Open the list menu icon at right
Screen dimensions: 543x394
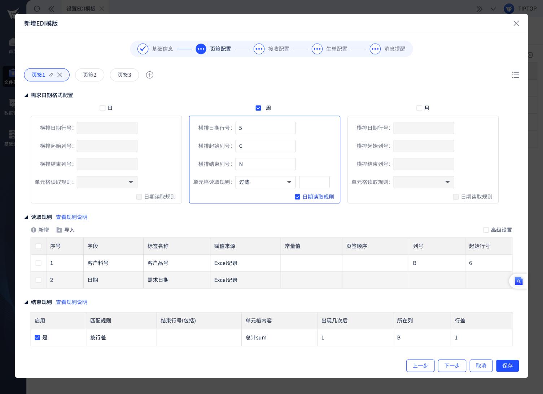point(515,75)
